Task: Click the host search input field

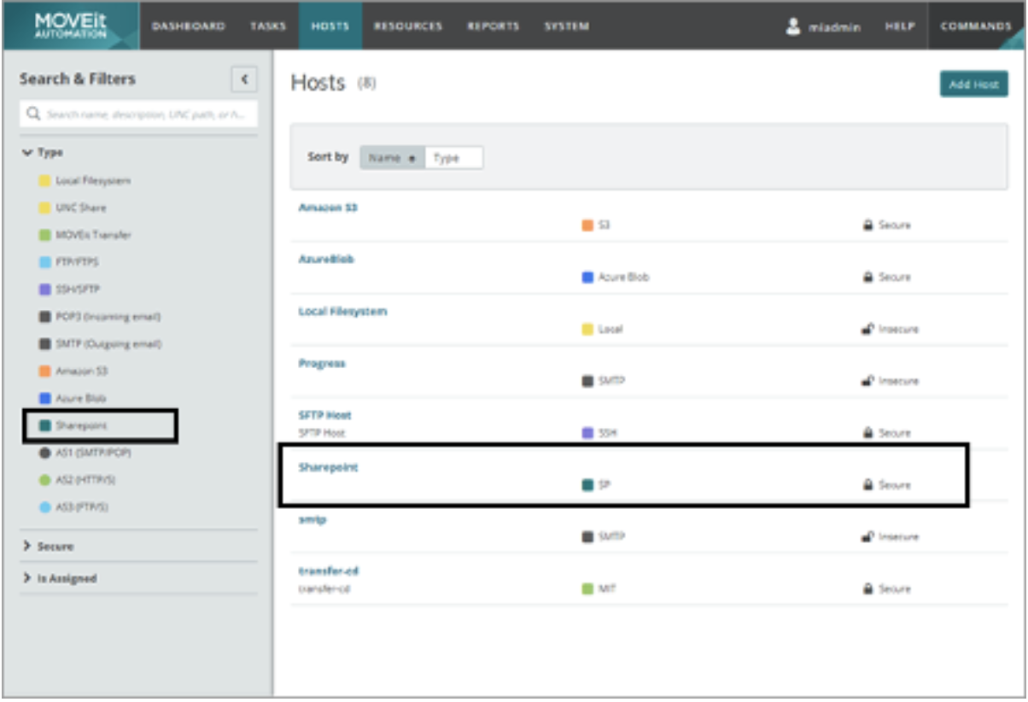Action: [x=138, y=114]
